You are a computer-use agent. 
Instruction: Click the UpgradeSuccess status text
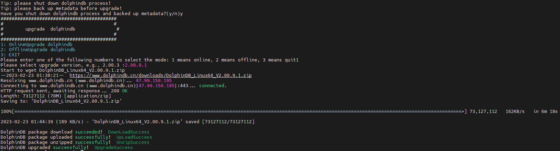click(x=113, y=148)
